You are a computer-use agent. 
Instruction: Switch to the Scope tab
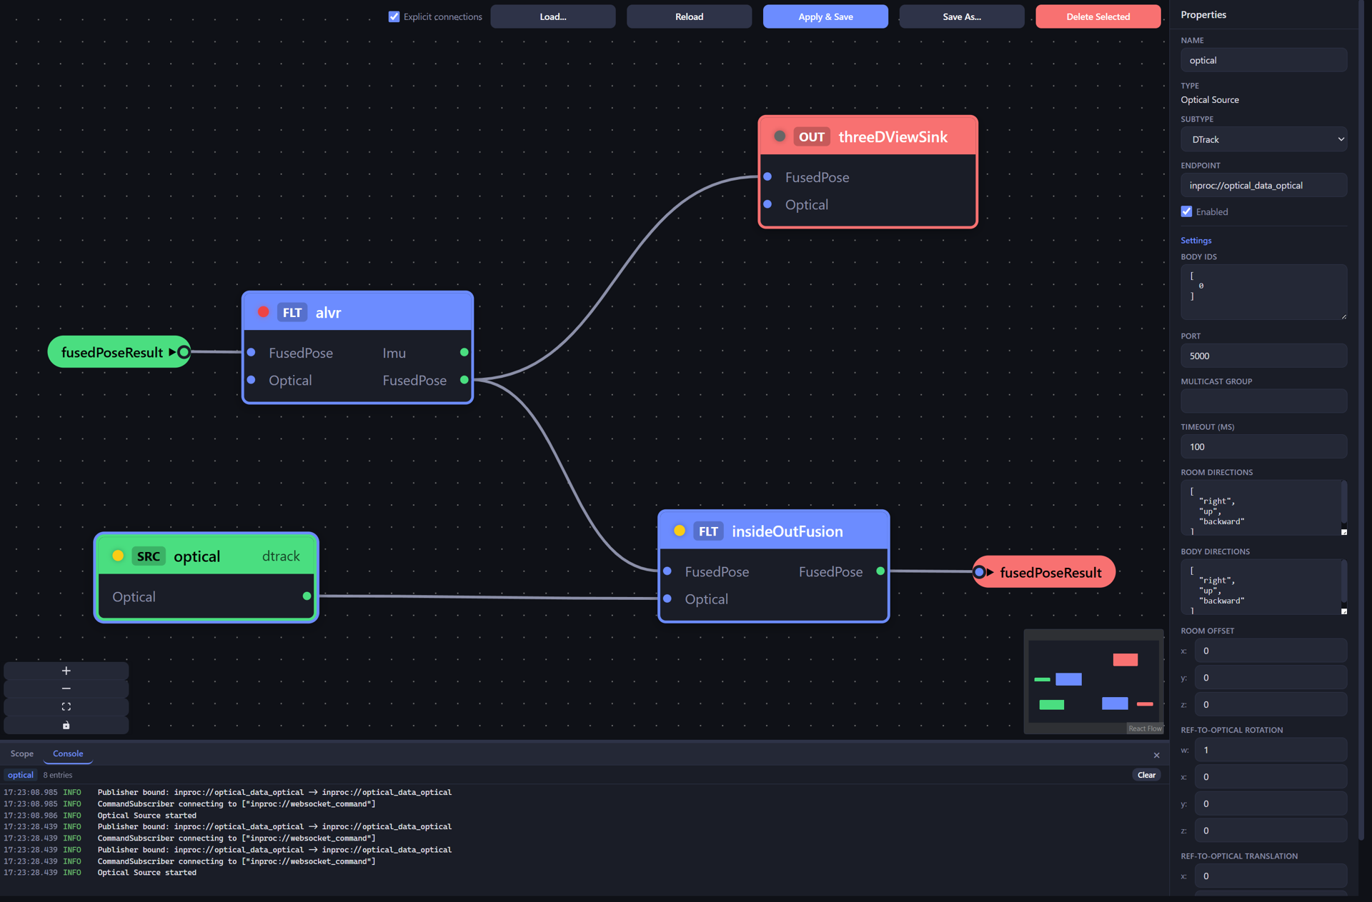point(22,753)
